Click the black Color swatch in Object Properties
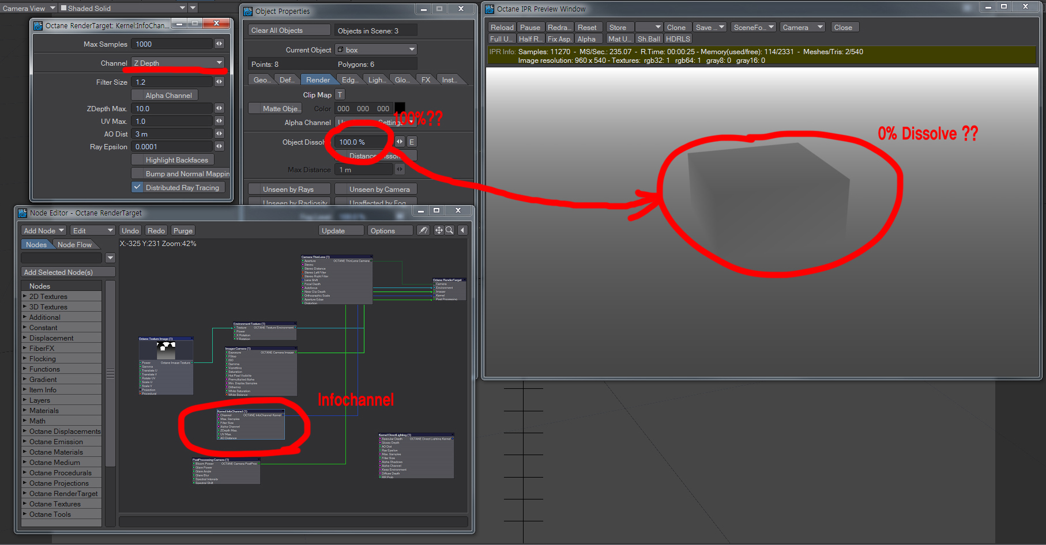The image size is (1046, 545). pyautogui.click(x=400, y=108)
